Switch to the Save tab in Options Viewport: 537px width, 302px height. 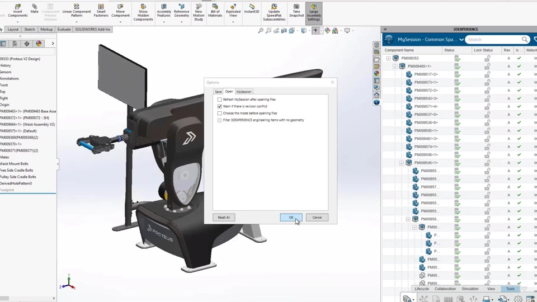pos(218,92)
